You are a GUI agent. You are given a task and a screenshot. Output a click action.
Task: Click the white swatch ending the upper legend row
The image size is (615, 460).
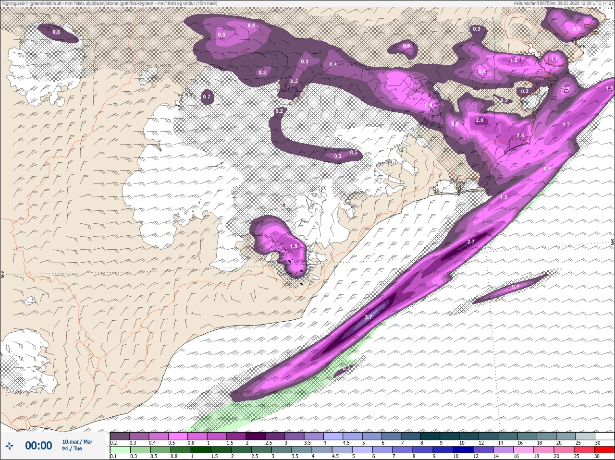(x=604, y=436)
